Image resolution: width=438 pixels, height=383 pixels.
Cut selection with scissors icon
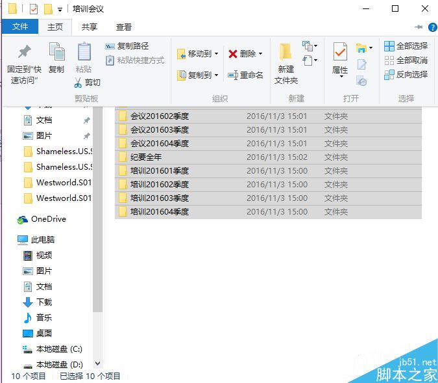(x=87, y=83)
